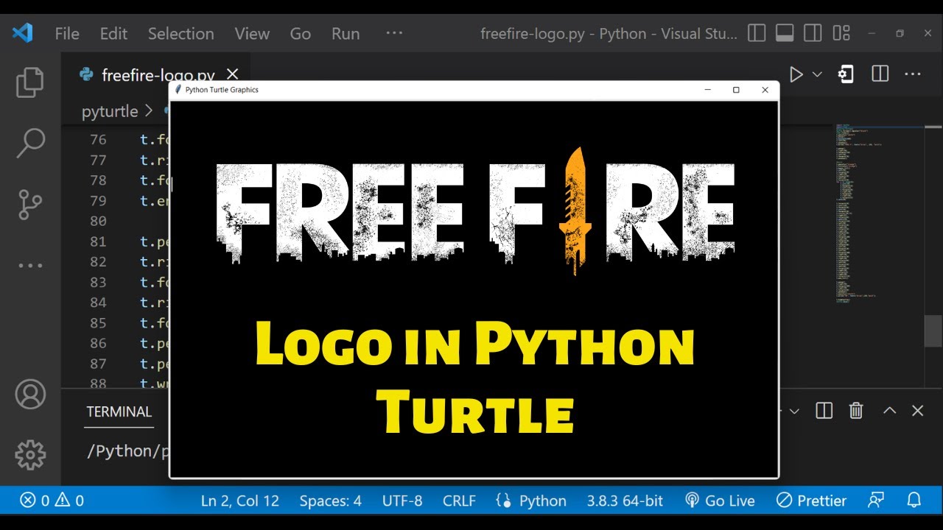Open the Selection menu

coord(180,33)
